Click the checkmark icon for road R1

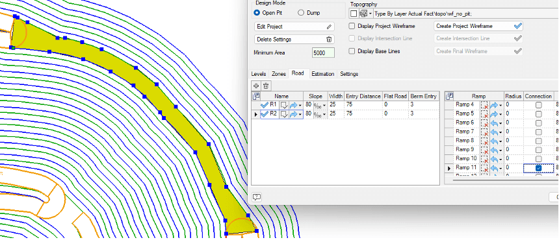[x=265, y=105]
